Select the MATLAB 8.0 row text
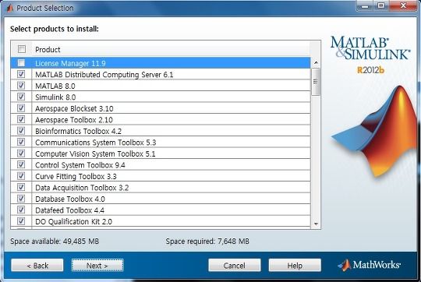 [55, 86]
